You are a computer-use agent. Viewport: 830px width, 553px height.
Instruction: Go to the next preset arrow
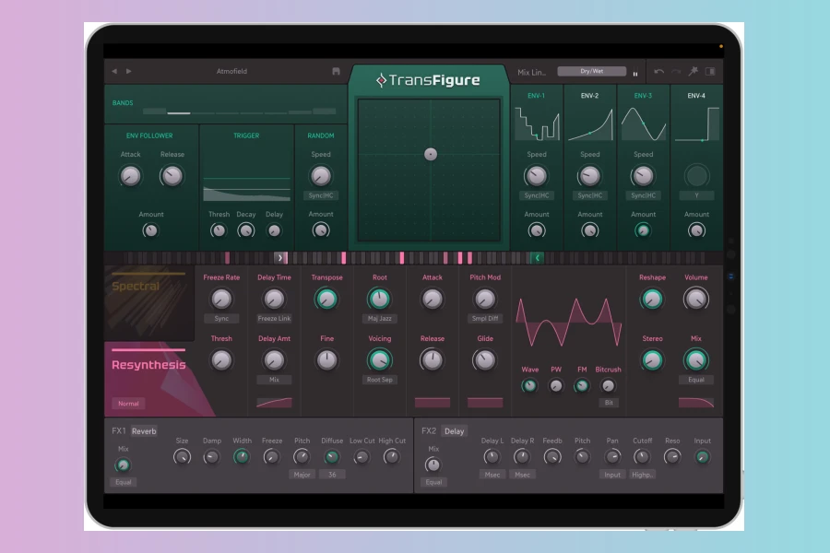128,71
